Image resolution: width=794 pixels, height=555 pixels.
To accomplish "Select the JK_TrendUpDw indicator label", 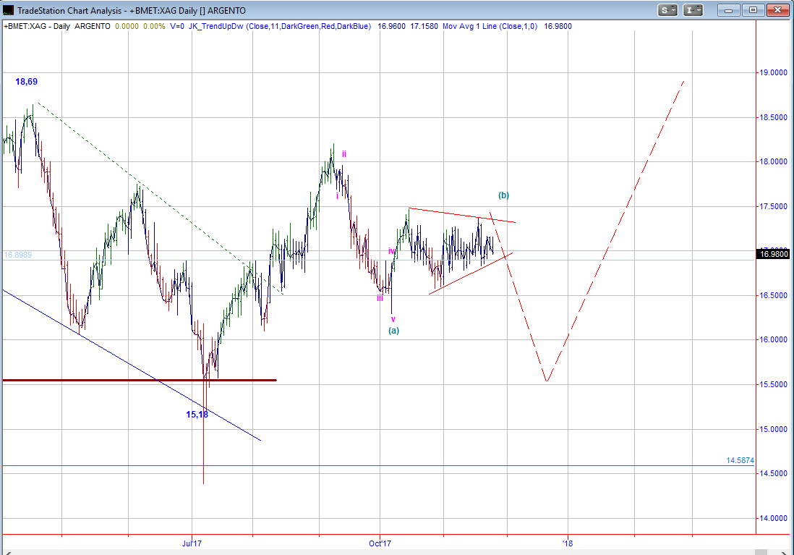I will 280,26.
